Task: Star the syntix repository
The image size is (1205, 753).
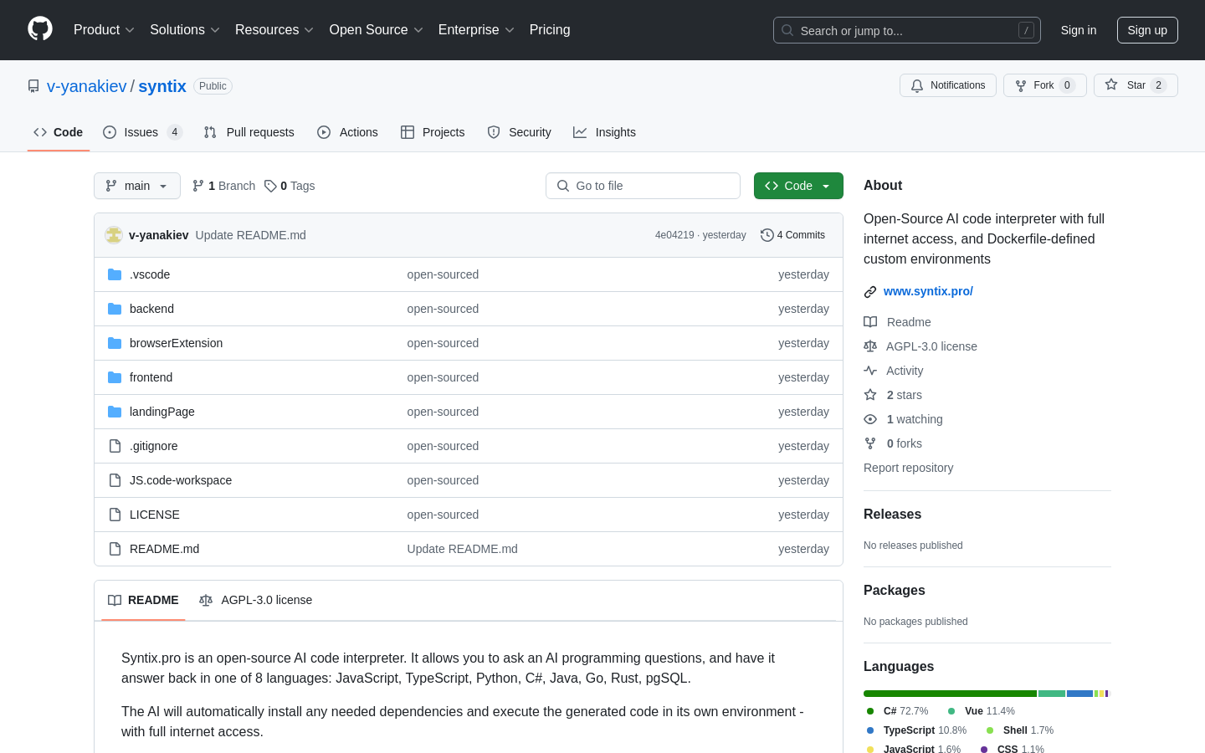Action: pyautogui.click(x=1136, y=85)
